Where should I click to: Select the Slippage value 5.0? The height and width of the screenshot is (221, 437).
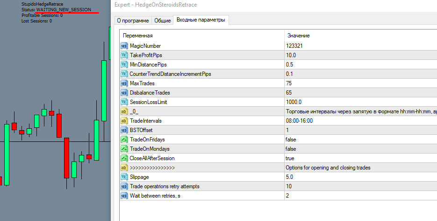coord(290,177)
